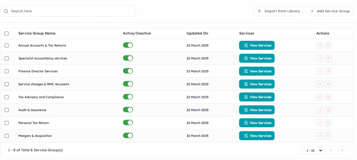Click edit icon for Annual Accounts & Tax Returns
The height and width of the screenshot is (160, 357).
pyautogui.click(x=319, y=46)
